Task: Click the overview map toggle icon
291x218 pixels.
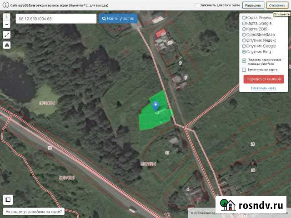Action: [x=8, y=200]
